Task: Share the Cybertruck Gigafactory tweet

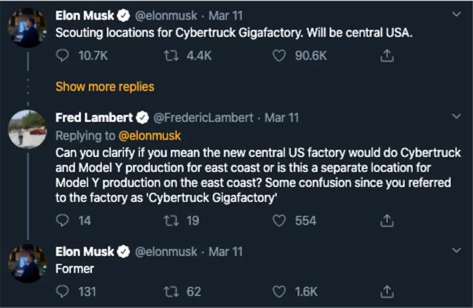Action: click(386, 56)
